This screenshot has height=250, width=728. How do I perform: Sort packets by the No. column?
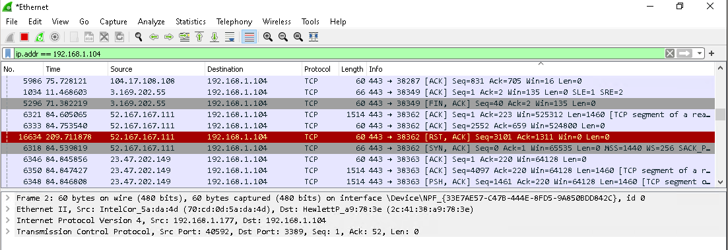(22, 69)
